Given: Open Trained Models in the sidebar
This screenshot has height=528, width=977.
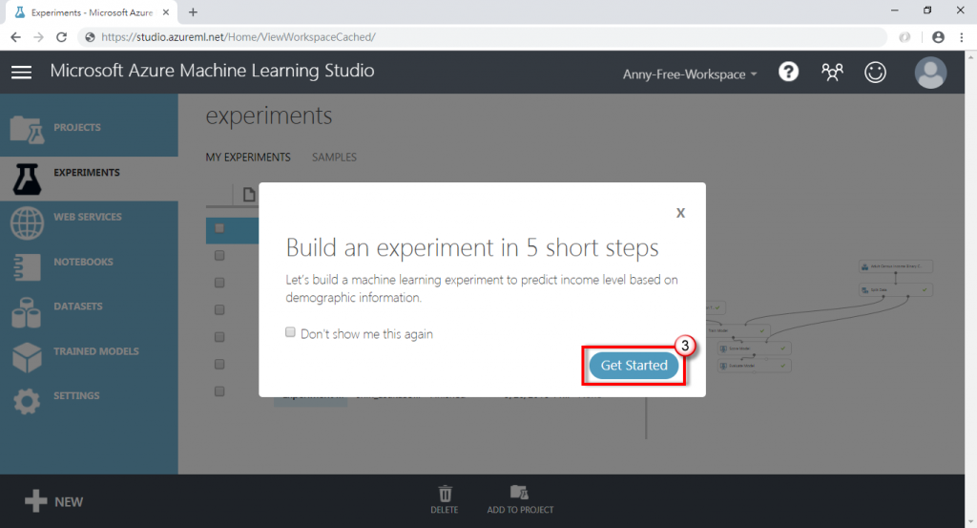Looking at the screenshot, I should pyautogui.click(x=89, y=356).
